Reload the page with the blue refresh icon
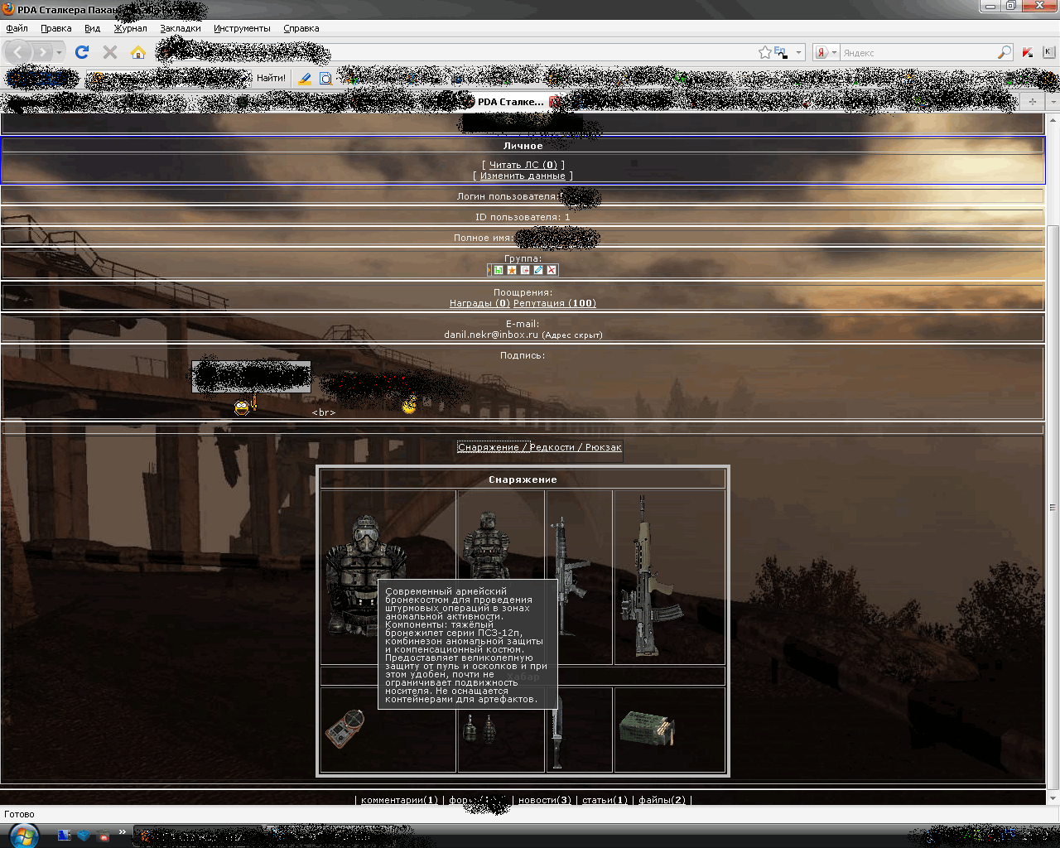The image size is (1060, 848). 82,52
